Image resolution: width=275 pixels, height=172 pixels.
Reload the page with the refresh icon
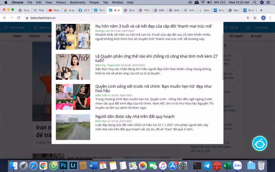pos(19,18)
